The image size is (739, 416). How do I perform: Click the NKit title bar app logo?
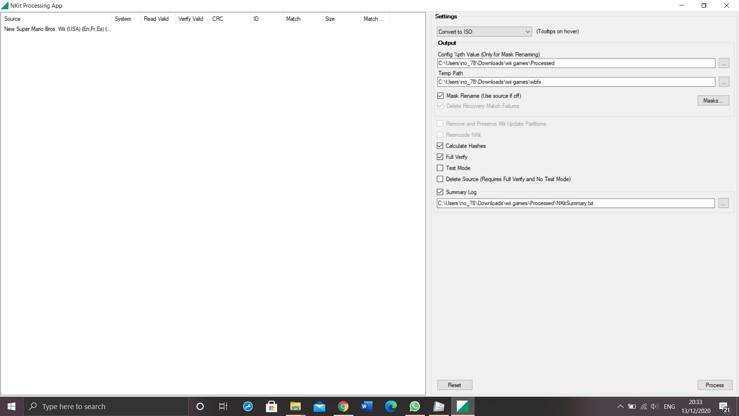click(5, 5)
